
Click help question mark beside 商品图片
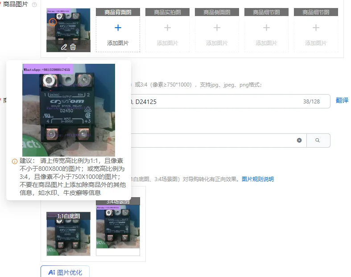(x=34, y=4)
